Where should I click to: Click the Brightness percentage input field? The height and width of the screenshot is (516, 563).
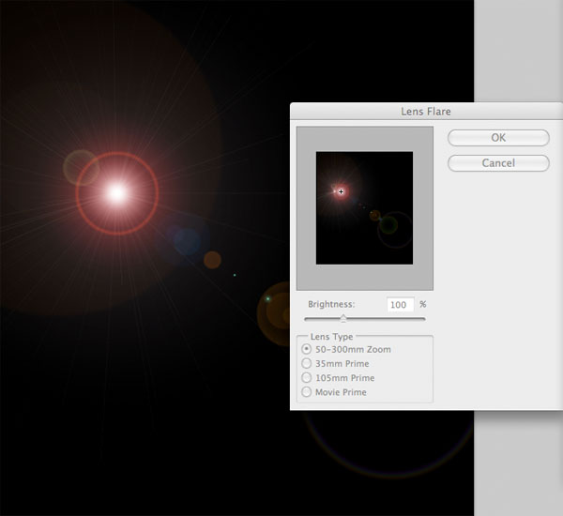click(401, 305)
